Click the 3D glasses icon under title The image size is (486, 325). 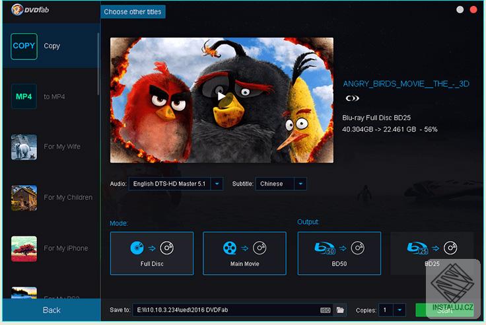point(352,98)
